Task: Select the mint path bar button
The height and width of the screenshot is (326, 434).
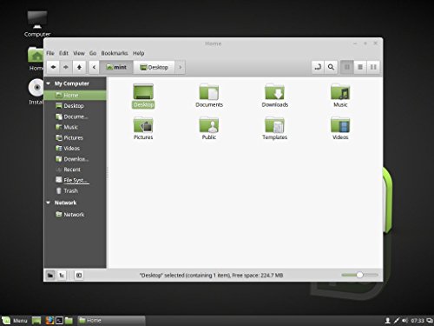Action: (x=116, y=67)
